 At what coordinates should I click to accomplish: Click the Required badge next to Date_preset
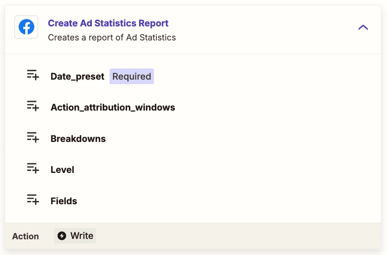[x=132, y=76]
